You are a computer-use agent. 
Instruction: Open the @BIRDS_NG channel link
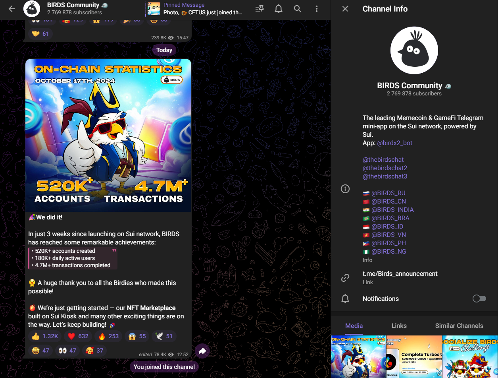(x=389, y=252)
